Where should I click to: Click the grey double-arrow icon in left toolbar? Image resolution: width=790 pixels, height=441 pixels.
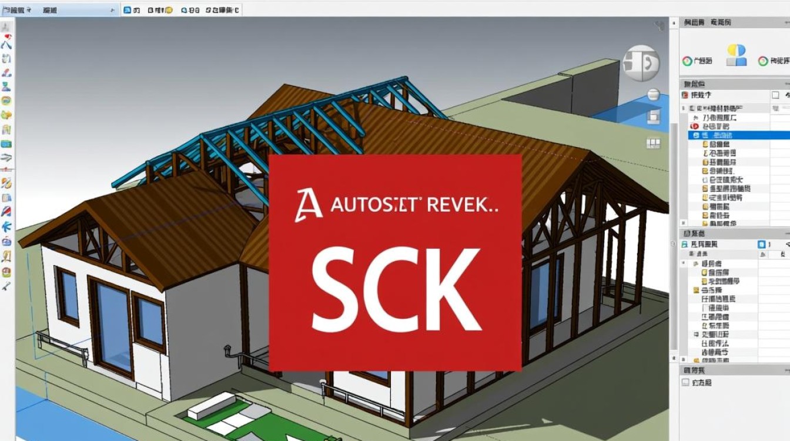click(6, 158)
